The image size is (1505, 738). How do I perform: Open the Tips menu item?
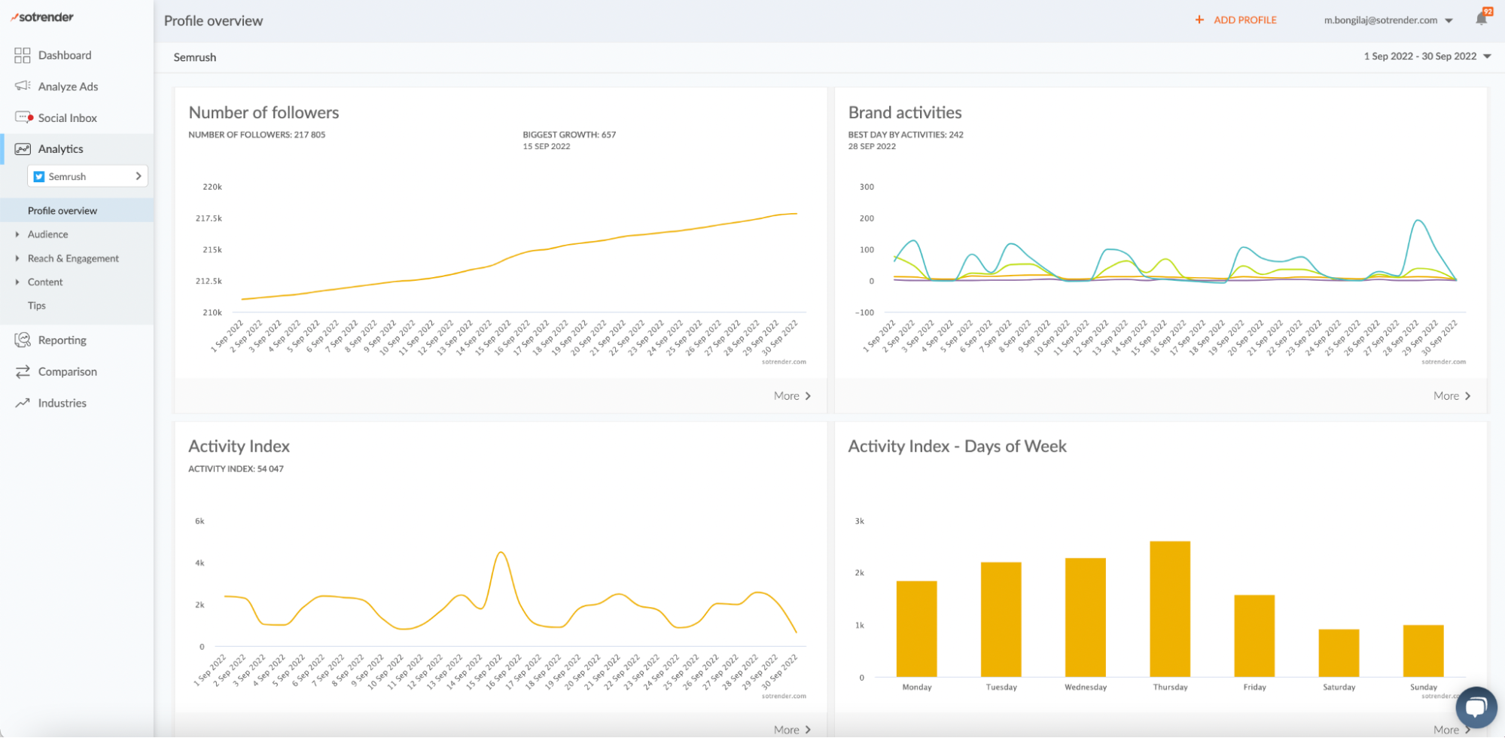37,306
